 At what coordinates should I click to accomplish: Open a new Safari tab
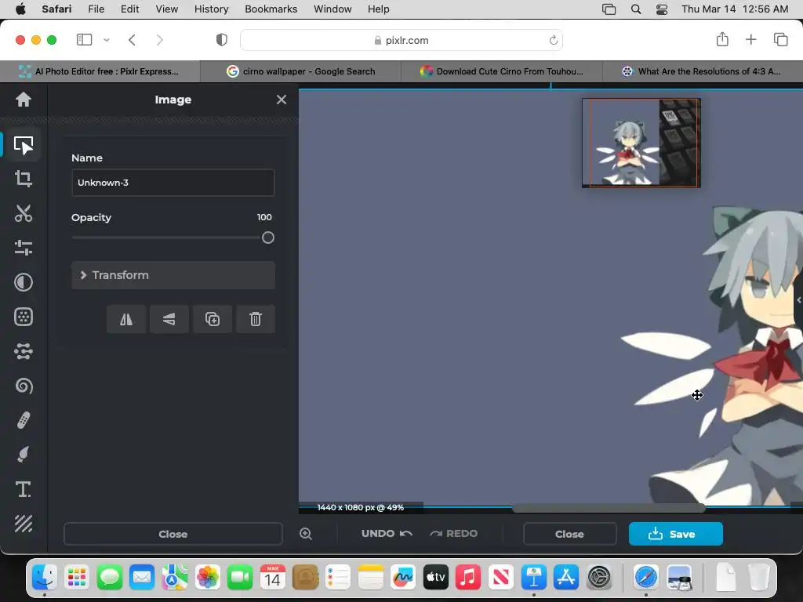750,39
